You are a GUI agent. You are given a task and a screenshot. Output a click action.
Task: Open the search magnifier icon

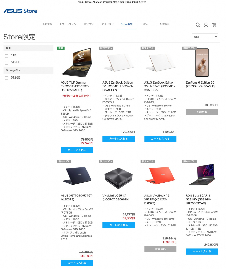[198, 25]
